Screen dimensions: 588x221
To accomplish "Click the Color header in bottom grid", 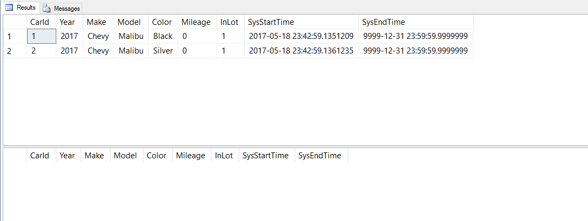I will 156,156.
